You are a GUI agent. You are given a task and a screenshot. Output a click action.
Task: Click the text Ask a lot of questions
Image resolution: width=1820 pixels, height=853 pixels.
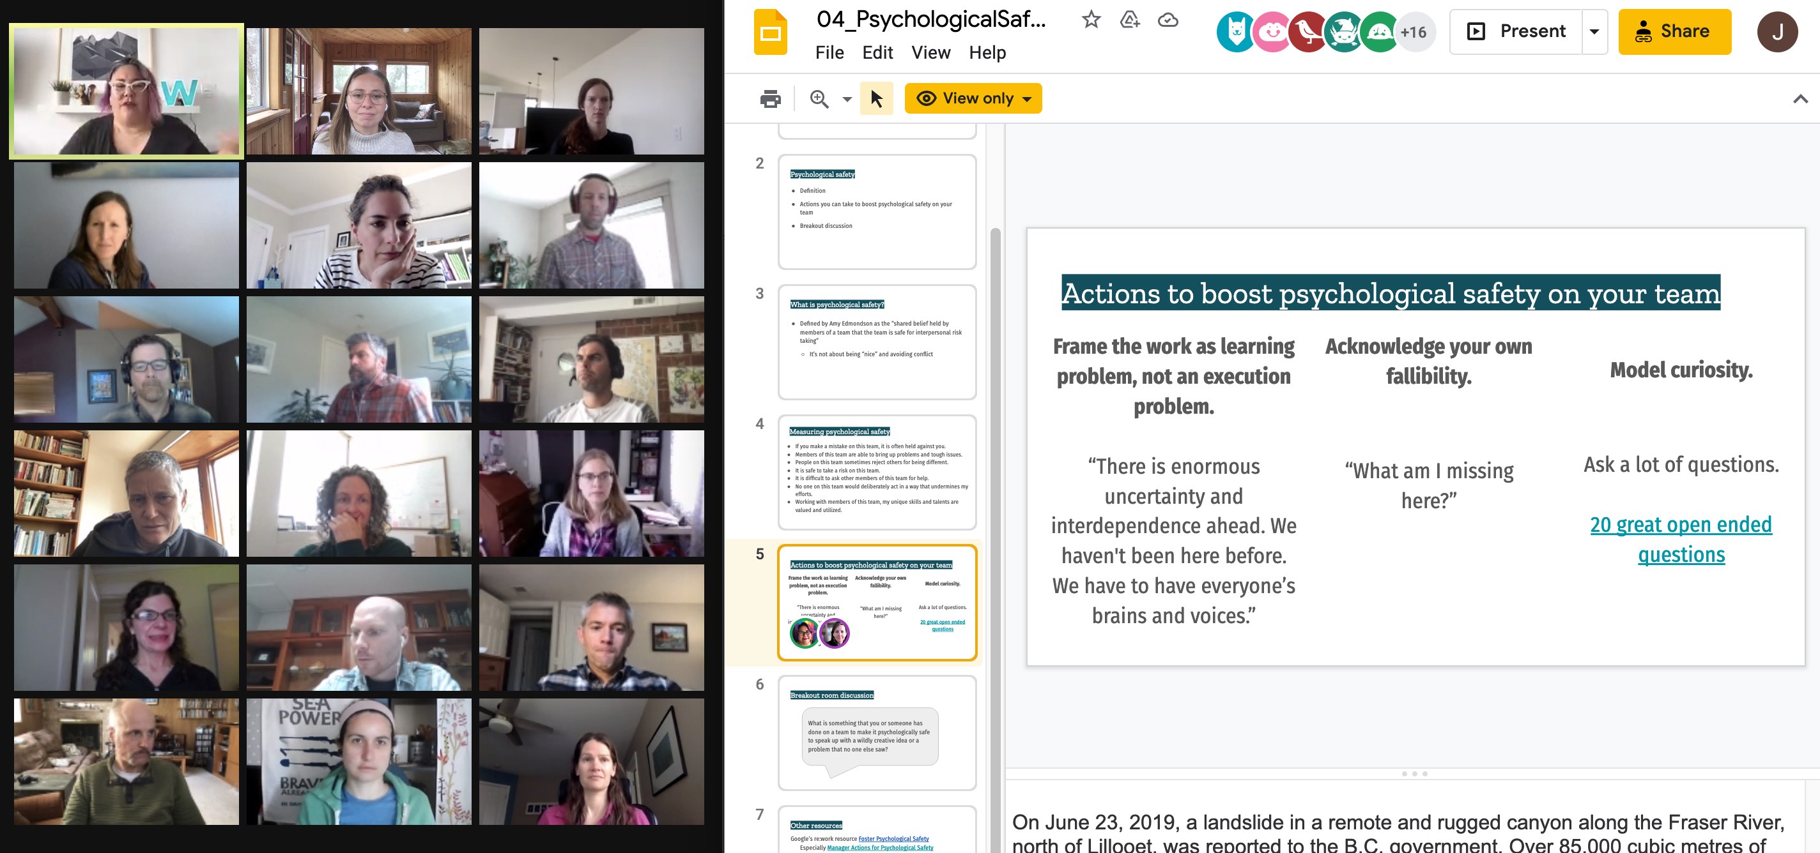[x=1681, y=465]
